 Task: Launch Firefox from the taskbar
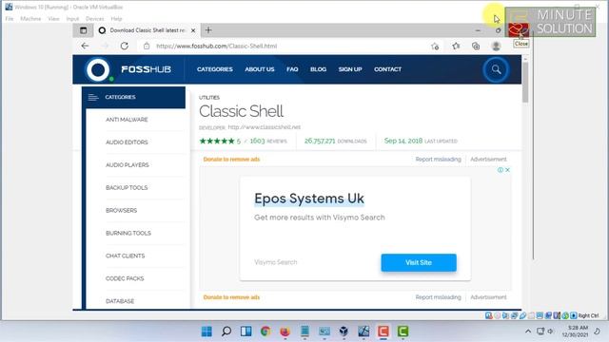point(285,332)
